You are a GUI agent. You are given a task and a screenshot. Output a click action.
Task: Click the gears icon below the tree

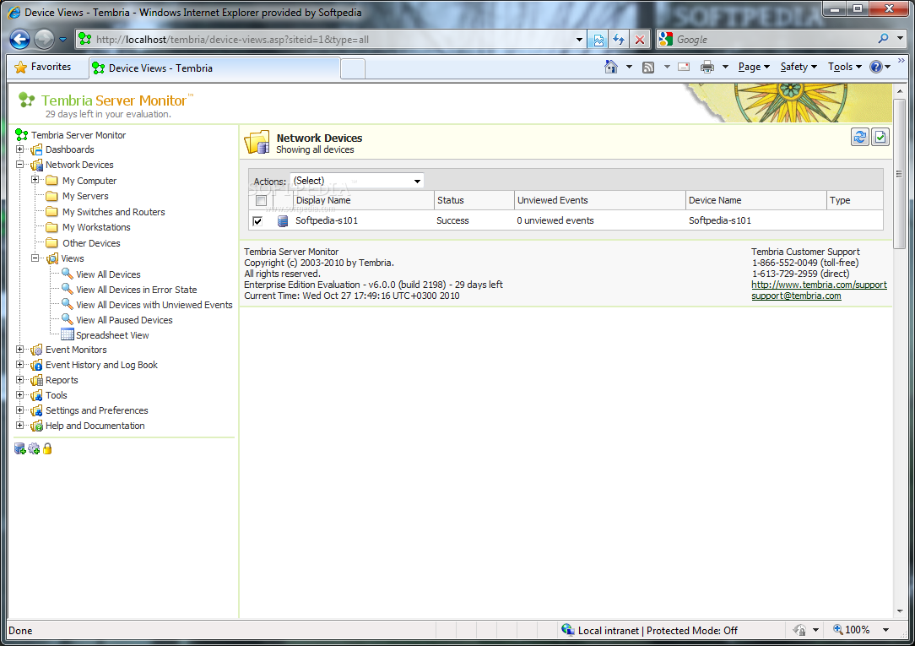pos(34,448)
